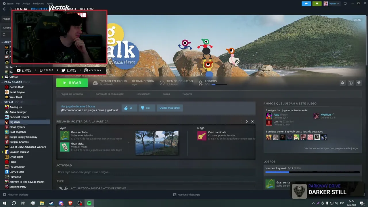368x207 pixels.
Task: Click library search magnifier icon
Action: 4,35
